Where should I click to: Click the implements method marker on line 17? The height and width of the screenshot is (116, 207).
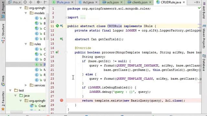click(x=57, y=52)
